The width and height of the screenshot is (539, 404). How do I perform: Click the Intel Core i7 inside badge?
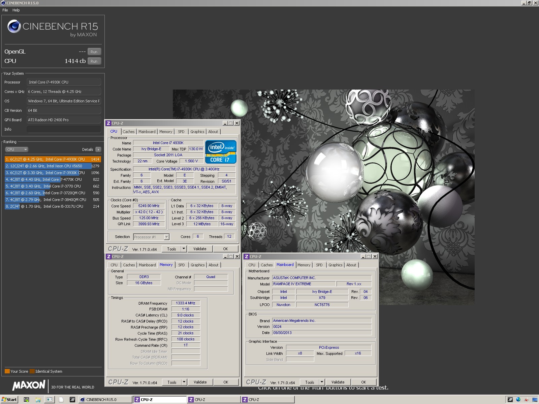(x=221, y=152)
